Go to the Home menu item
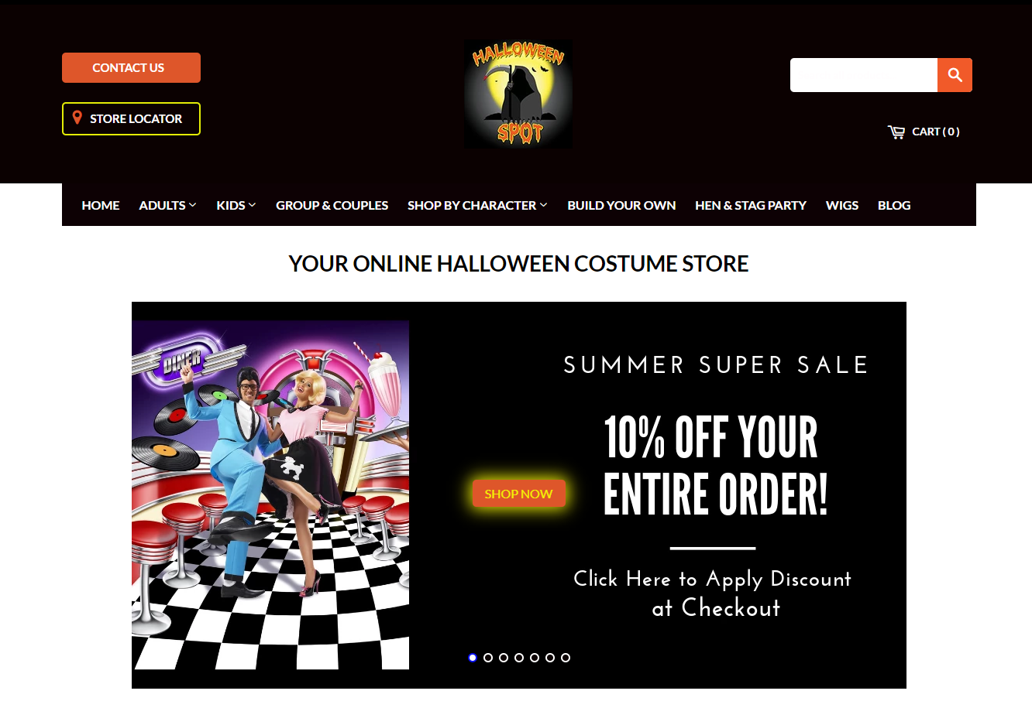1032x708 pixels. (101, 205)
